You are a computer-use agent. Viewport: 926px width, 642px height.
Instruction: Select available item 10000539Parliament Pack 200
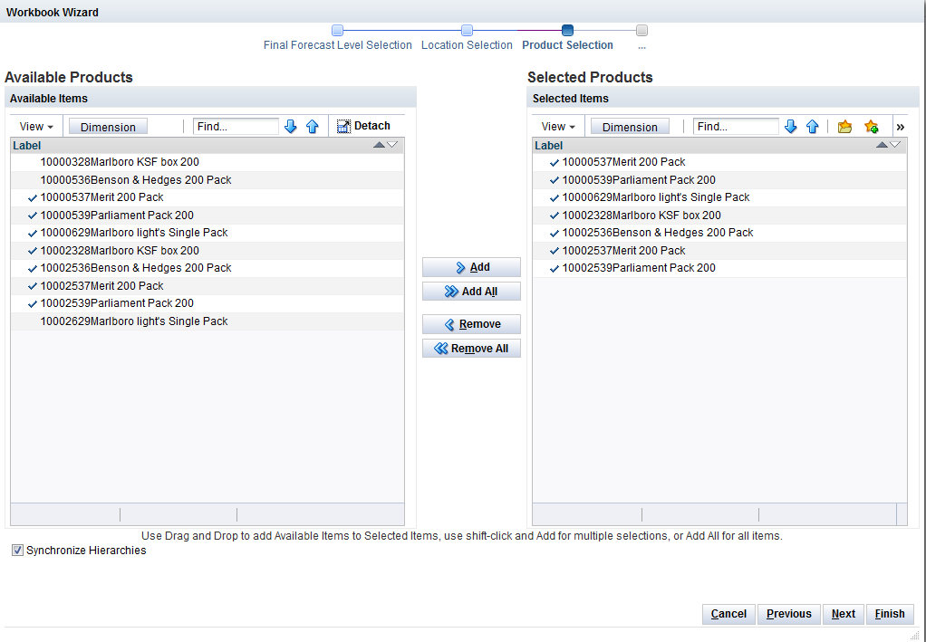click(x=207, y=216)
